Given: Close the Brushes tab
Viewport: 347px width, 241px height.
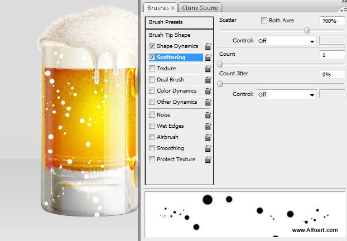Looking at the screenshot, I should 173,8.
